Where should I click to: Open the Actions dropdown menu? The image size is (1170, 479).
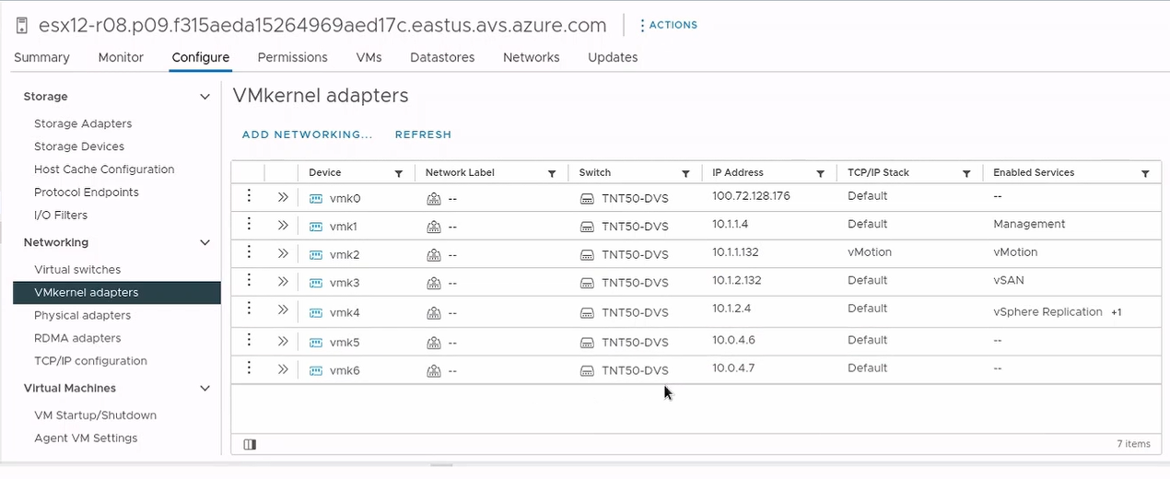point(669,25)
